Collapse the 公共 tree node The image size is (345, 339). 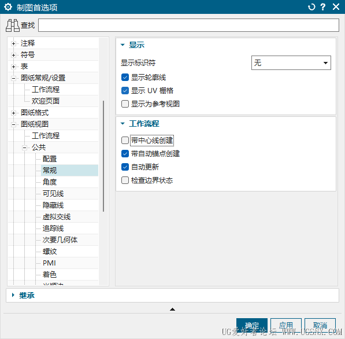tap(24, 148)
